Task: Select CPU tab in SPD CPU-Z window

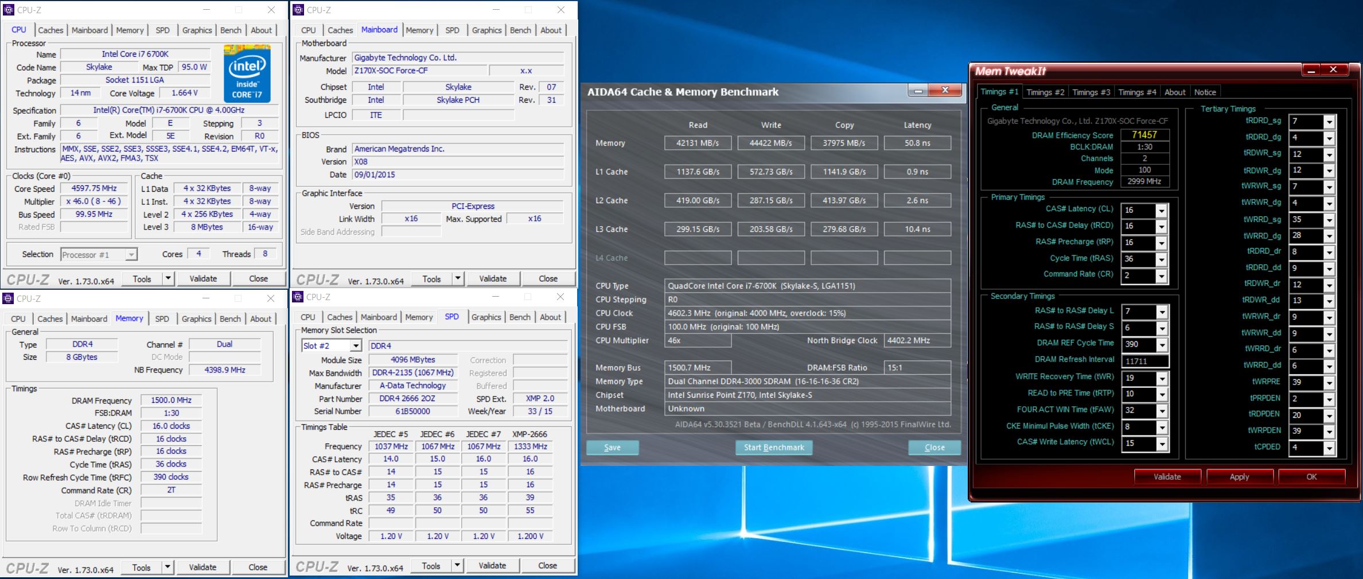Action: click(x=308, y=317)
